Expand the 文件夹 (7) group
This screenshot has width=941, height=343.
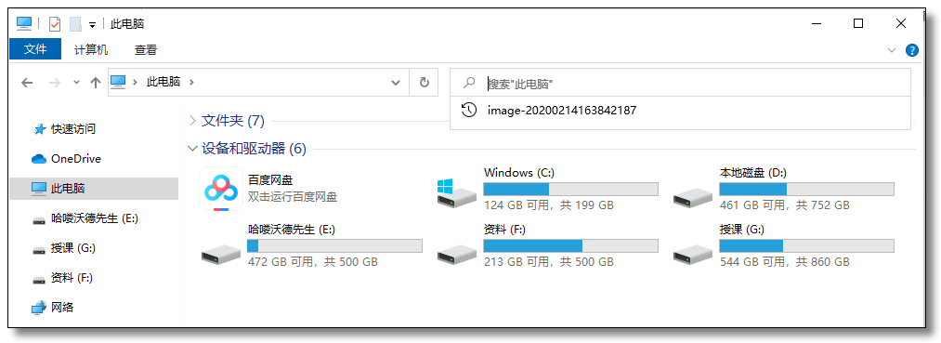click(192, 121)
